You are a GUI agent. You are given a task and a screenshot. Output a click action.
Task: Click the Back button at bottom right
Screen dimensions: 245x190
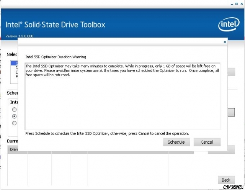pyautogui.click(x=226, y=180)
